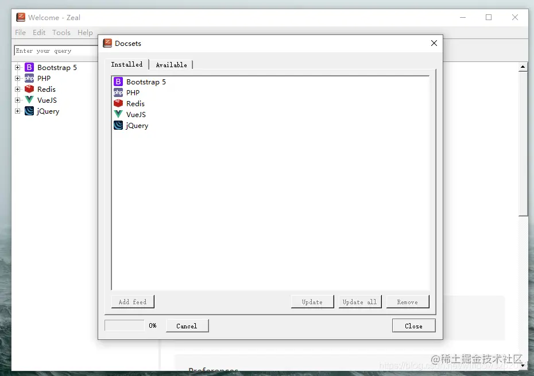534x376 pixels.
Task: Click the Update all button
Action: click(359, 302)
